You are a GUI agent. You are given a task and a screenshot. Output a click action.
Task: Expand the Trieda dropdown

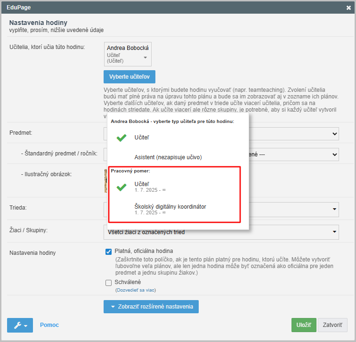click(x=334, y=209)
